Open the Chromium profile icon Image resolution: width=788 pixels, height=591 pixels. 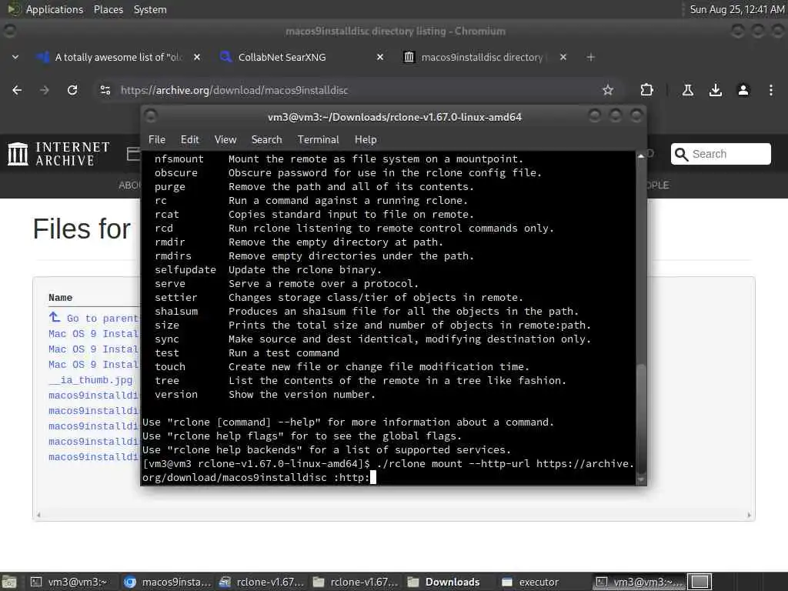(x=743, y=90)
